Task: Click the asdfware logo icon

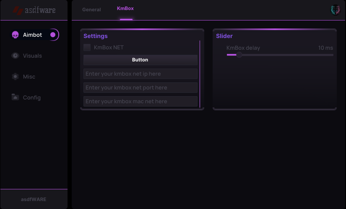Action: click(x=18, y=10)
